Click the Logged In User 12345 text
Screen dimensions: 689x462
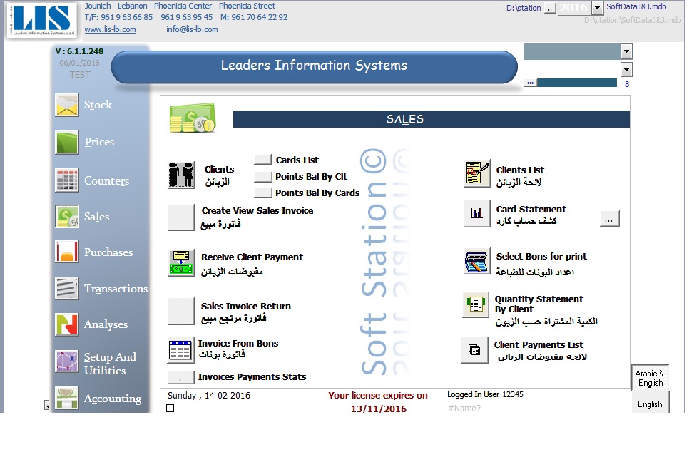485,394
